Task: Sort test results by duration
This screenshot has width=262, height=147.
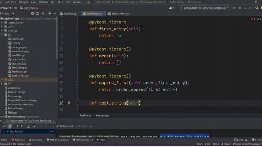Action: pos(22,126)
